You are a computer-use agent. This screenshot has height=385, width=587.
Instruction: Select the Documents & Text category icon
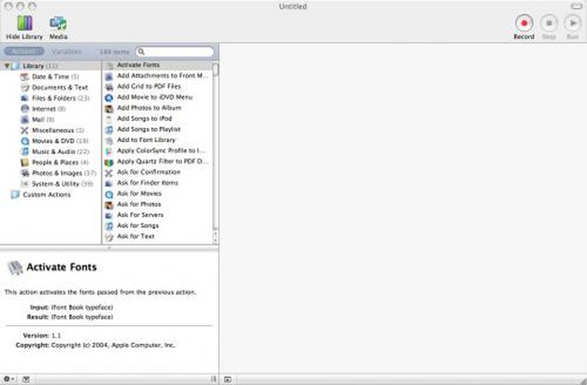[x=25, y=87]
